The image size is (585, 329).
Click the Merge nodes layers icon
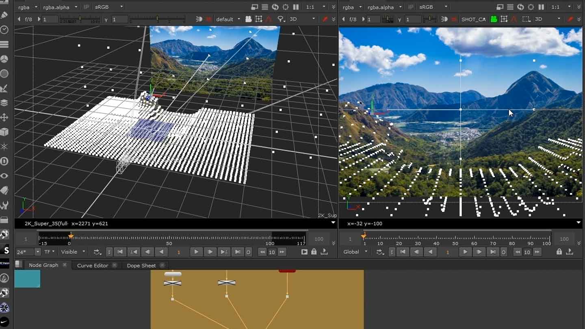click(x=4, y=103)
